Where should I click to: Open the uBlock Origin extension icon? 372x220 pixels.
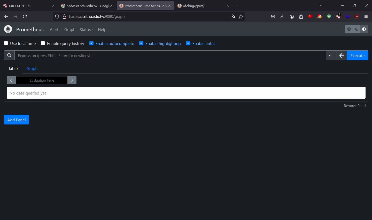click(x=357, y=17)
